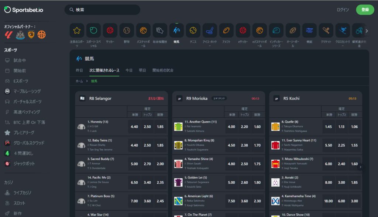Open the eバスケットボール category icon

(260, 31)
